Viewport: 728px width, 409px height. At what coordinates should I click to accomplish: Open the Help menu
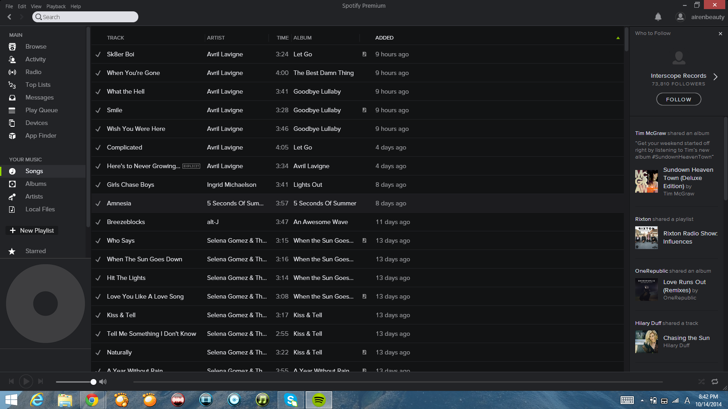click(76, 6)
